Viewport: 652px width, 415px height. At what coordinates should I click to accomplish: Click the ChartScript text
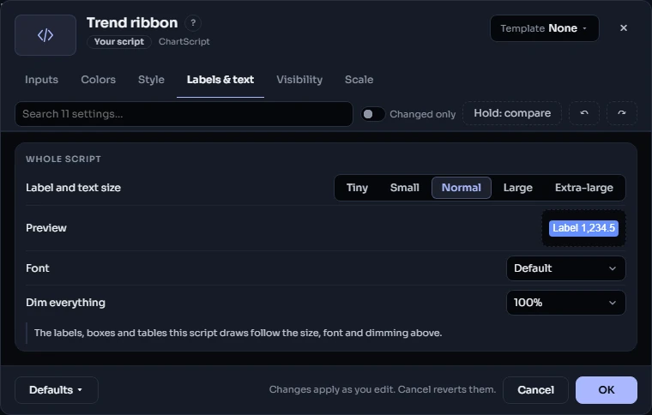point(184,42)
